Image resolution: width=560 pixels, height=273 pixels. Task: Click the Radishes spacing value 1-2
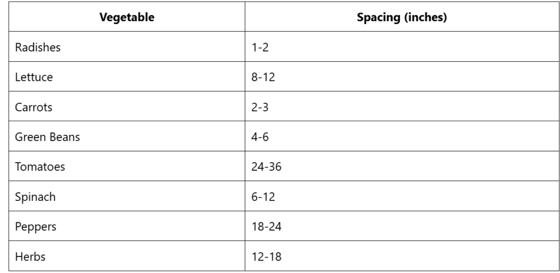[x=260, y=48]
